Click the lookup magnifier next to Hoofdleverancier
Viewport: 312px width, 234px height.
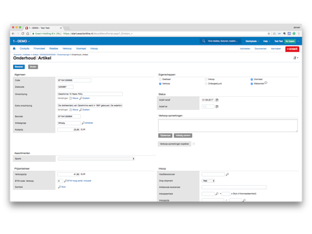pyautogui.click(x=227, y=174)
